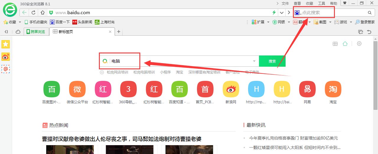Click the 游戏 games toolbar button

click(x=341, y=22)
